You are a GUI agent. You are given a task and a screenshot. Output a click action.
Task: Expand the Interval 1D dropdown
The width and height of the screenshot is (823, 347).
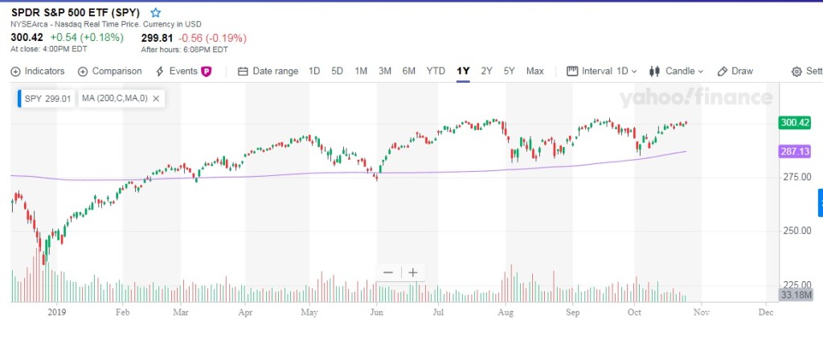tap(601, 71)
